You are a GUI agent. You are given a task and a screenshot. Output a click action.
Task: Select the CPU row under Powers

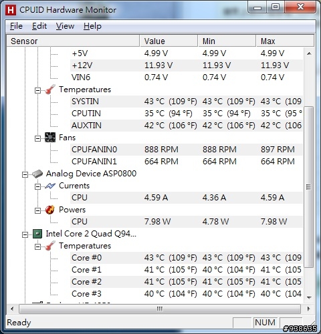coord(187,222)
